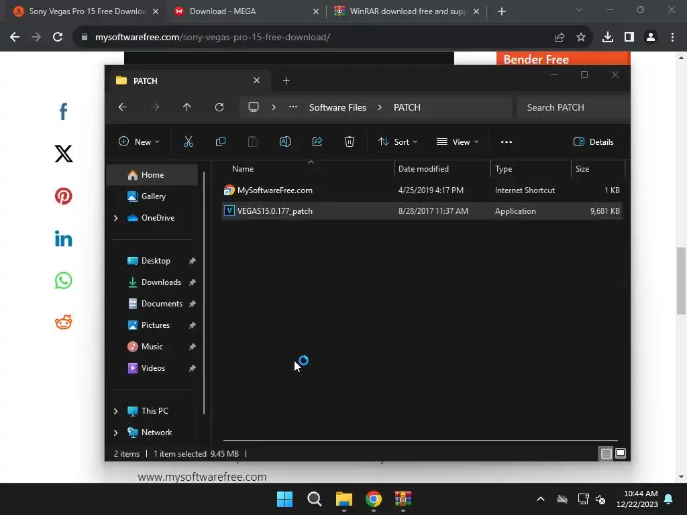Select Home in navigation pane

(x=152, y=175)
